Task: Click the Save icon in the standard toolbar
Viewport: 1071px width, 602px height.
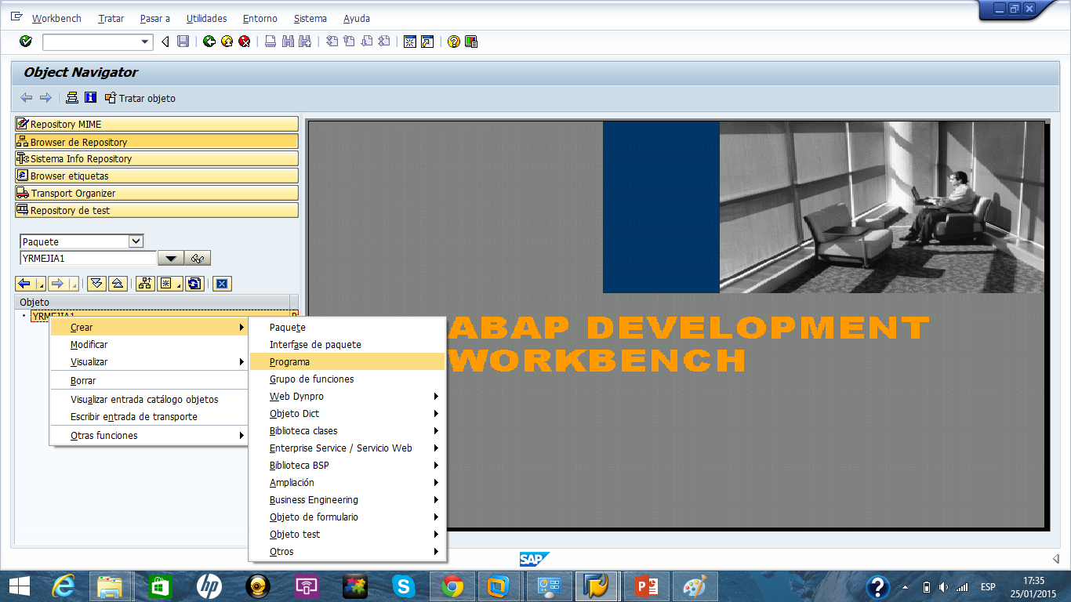Action: coord(183,42)
